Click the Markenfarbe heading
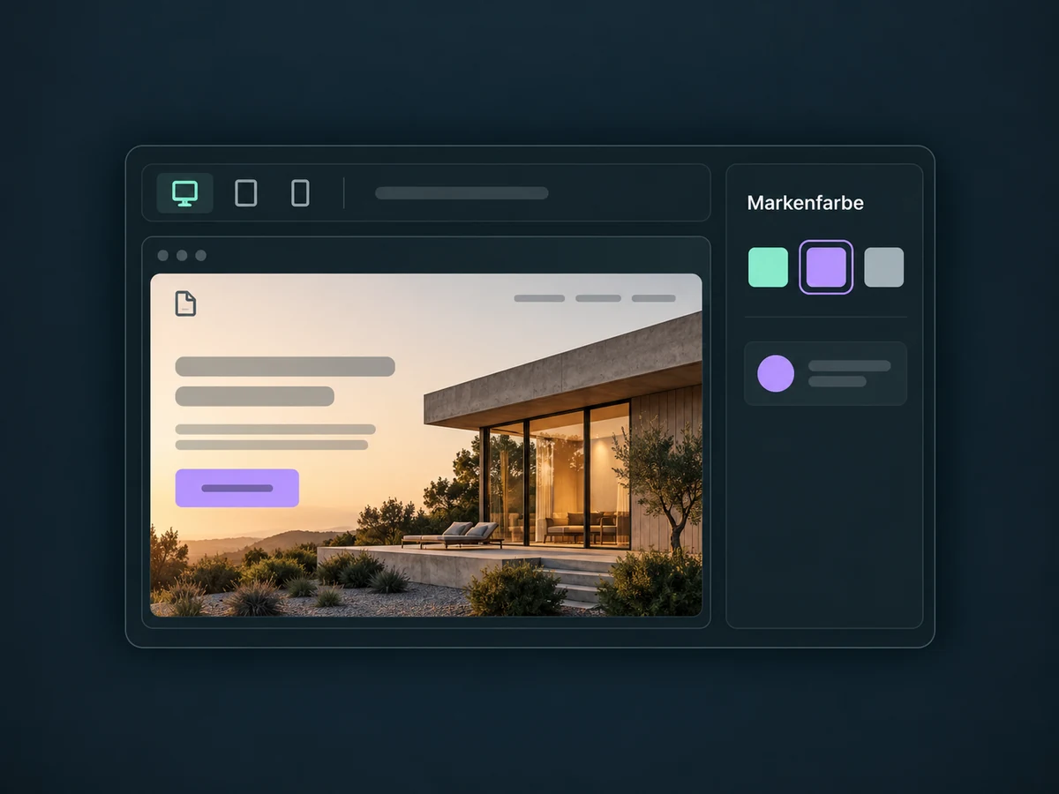Viewport: 1059px width, 794px height. pos(805,203)
